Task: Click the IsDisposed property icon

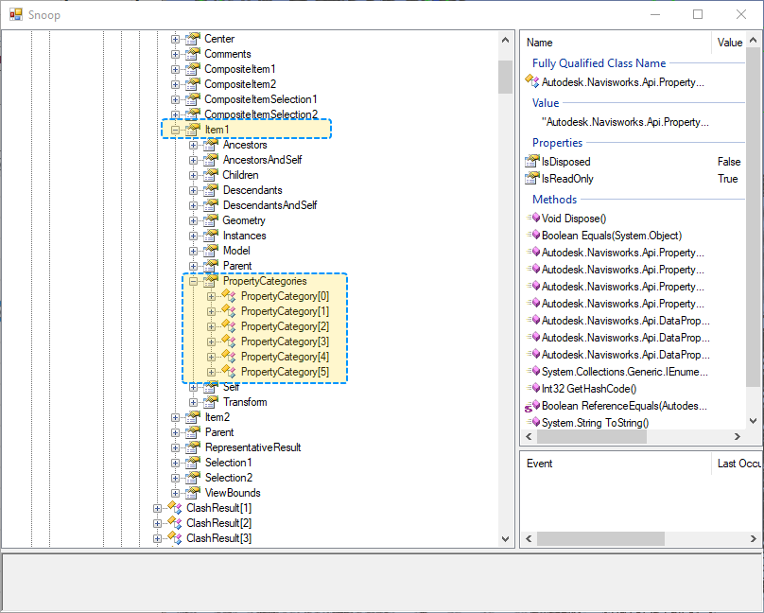Action: [x=531, y=162]
